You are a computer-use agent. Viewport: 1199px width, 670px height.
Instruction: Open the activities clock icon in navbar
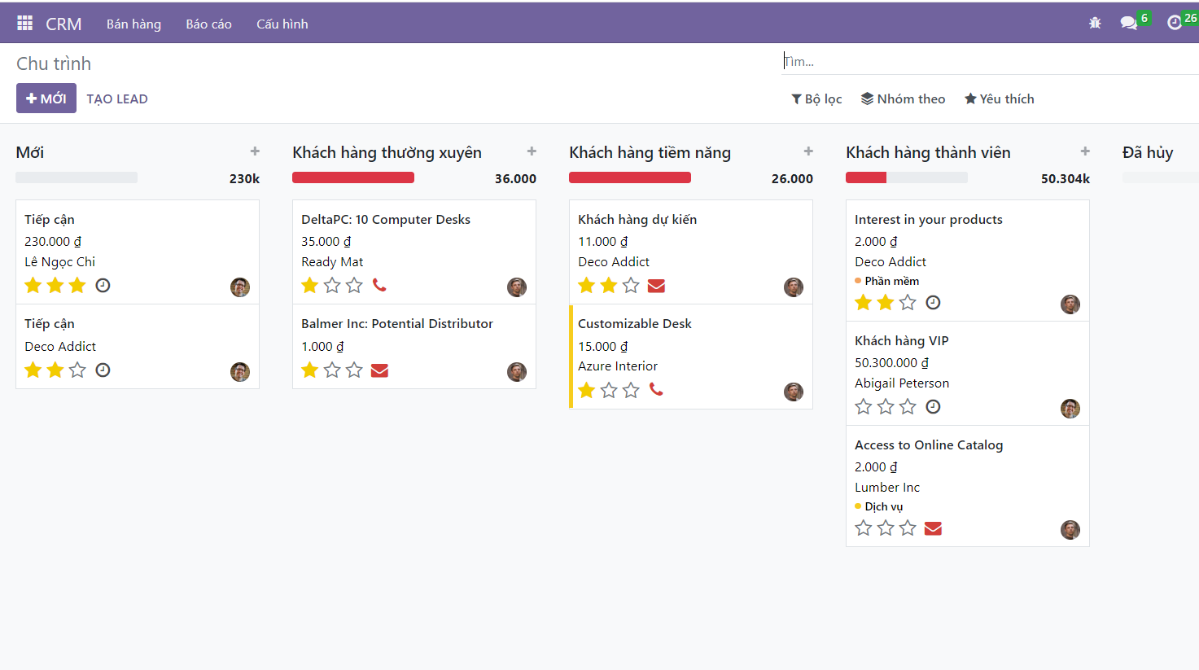(1174, 23)
